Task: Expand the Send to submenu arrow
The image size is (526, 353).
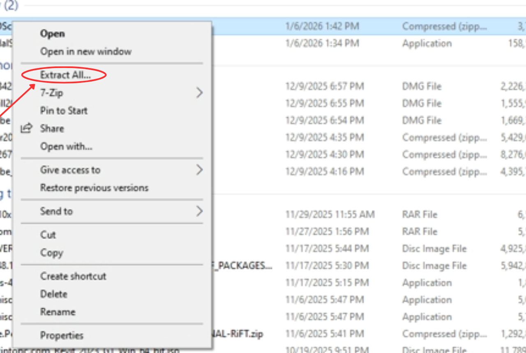Action: [199, 211]
